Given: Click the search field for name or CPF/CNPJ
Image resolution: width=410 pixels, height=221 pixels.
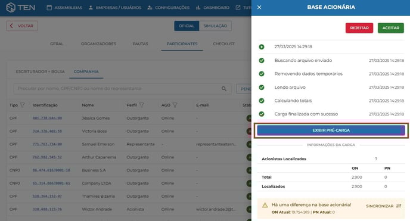Looking at the screenshot, I should 122,89.
